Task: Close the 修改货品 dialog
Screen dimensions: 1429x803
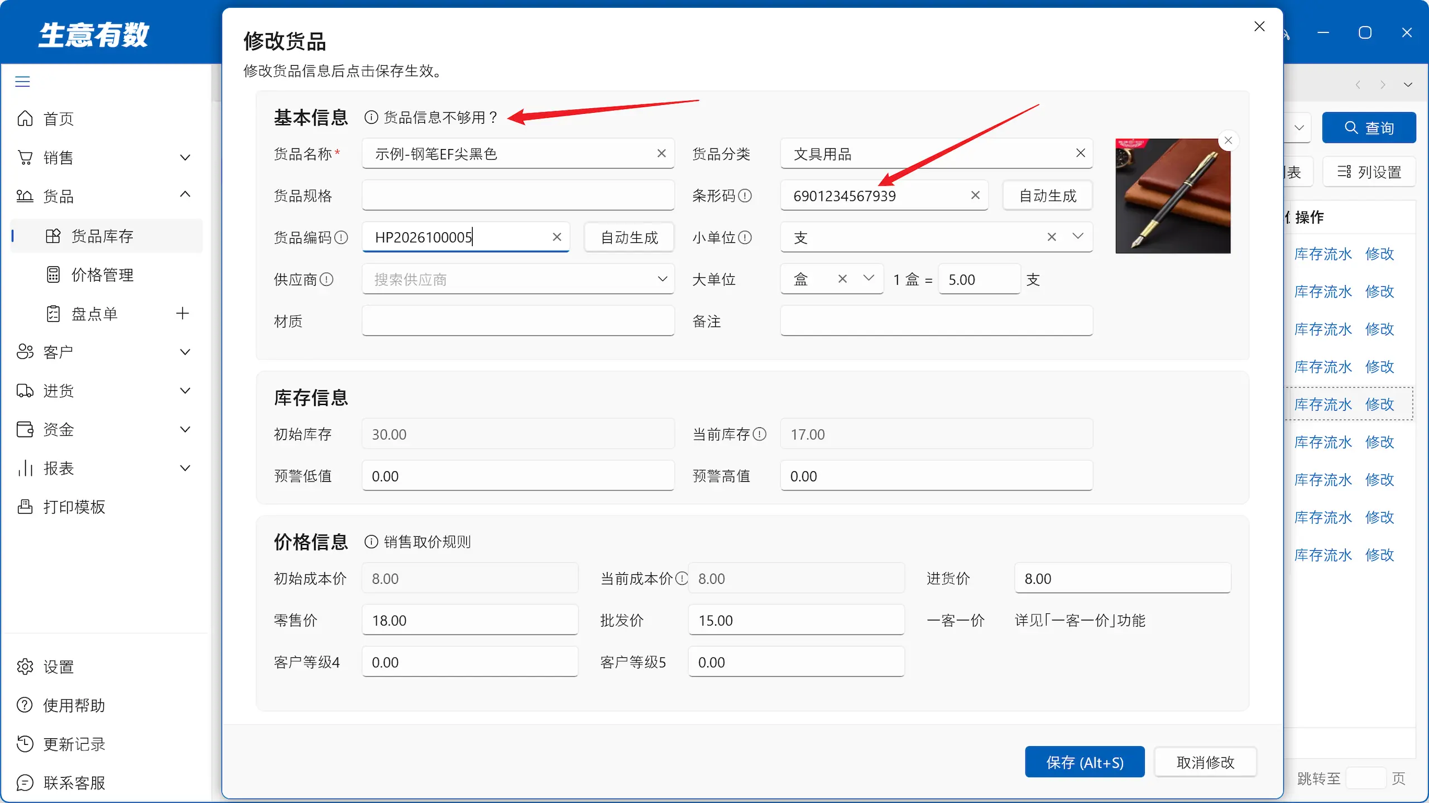Action: (1259, 26)
